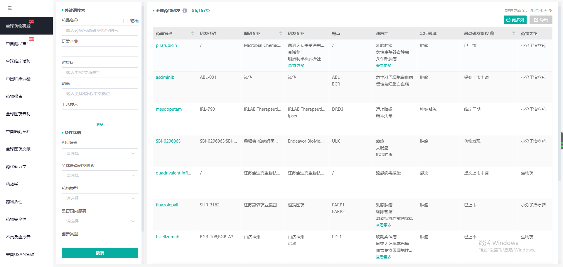The image size is (563, 267).
Task: Click 查看更多 in pirarubicin 研发企业 cell
Action: pyautogui.click(x=296, y=66)
